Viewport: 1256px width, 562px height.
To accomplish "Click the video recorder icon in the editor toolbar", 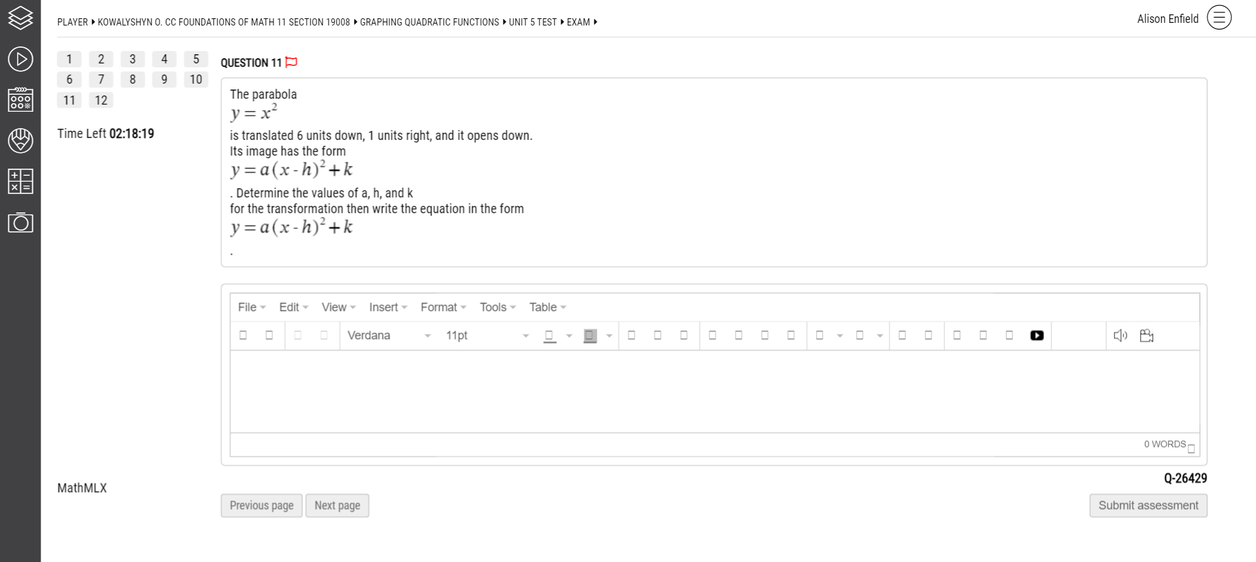I will pos(1147,335).
